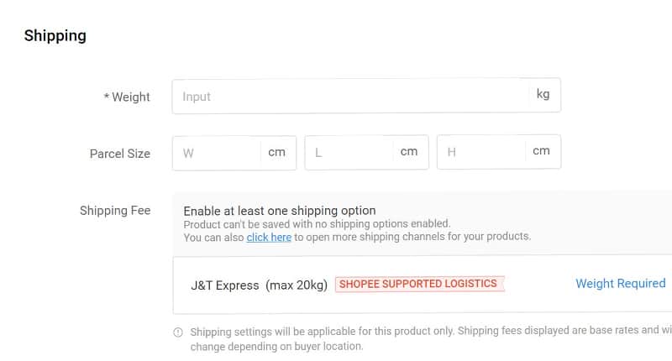Click the required Weight label
This screenshot has width=672, height=361.
(127, 97)
